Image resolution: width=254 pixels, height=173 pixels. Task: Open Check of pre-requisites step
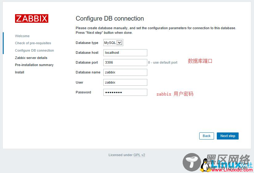33,43
